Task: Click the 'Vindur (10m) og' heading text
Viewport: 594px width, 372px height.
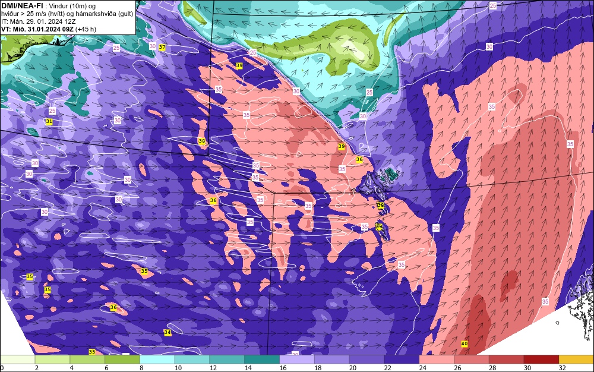Action: pos(72,6)
